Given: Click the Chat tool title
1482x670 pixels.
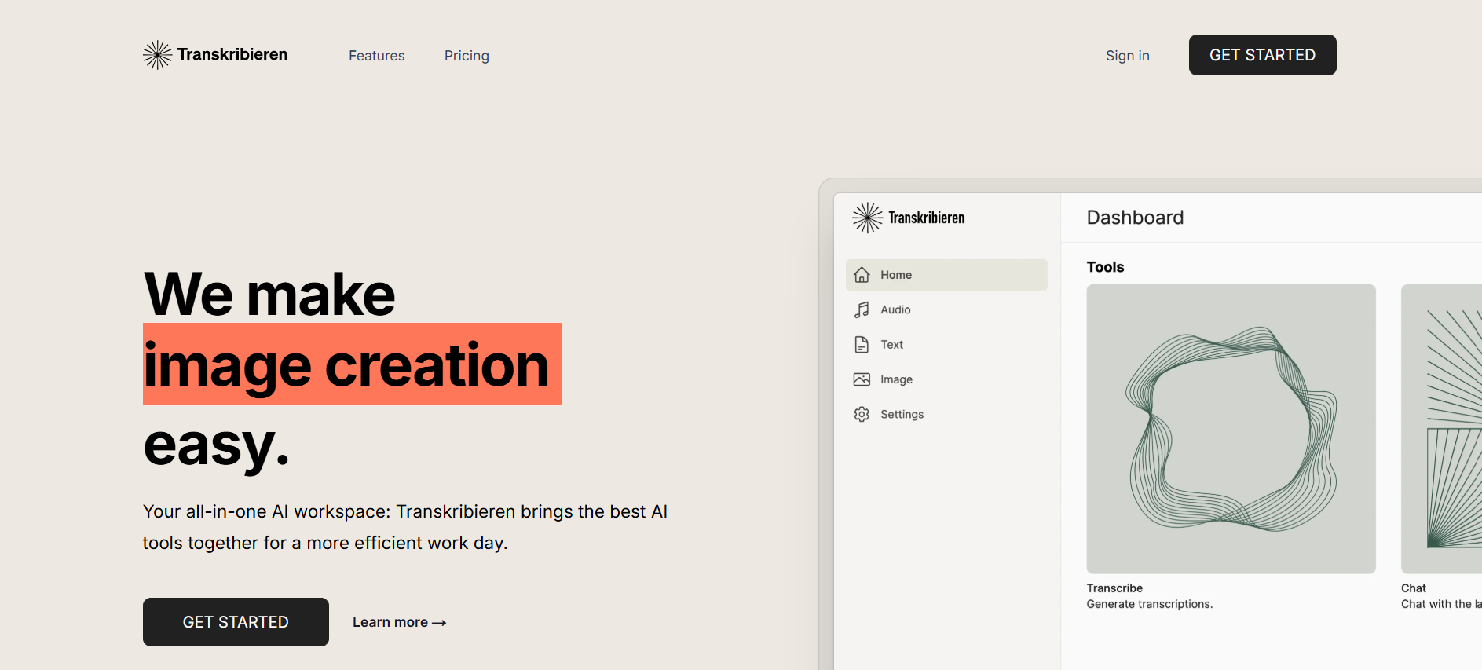Looking at the screenshot, I should [x=1414, y=588].
